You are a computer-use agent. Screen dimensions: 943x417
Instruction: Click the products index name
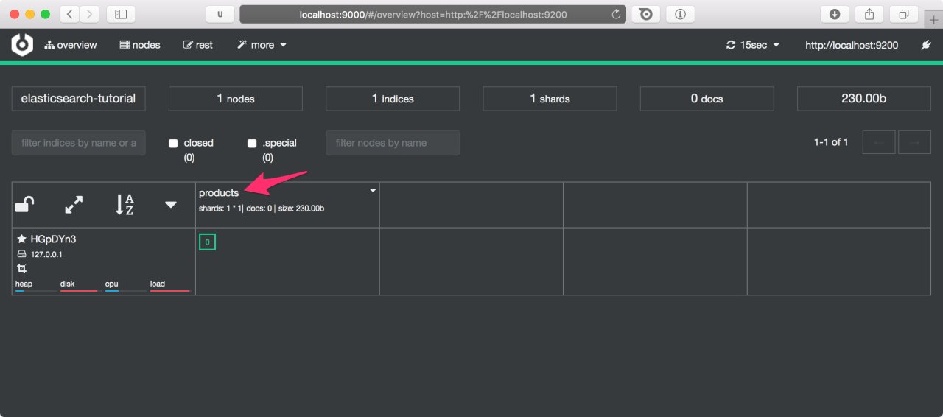[219, 193]
